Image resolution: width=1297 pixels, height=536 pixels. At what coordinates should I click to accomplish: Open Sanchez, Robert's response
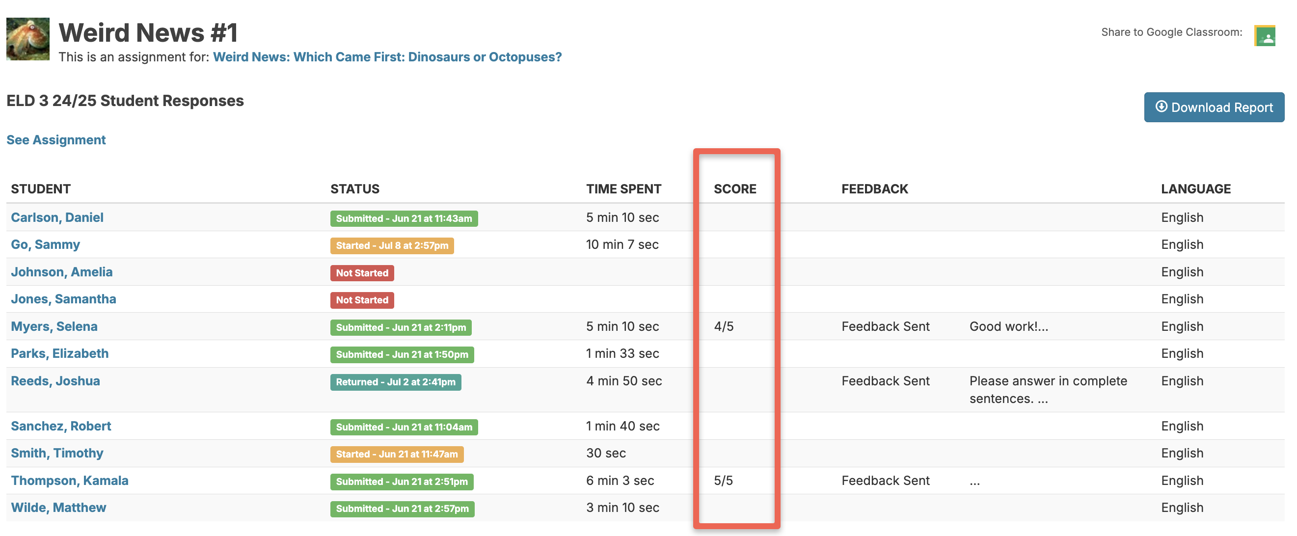coord(61,426)
